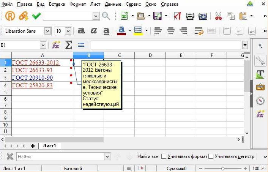Open the Function Wizard next to Name Box
This screenshot has height=172, width=268.
click(x=56, y=45)
